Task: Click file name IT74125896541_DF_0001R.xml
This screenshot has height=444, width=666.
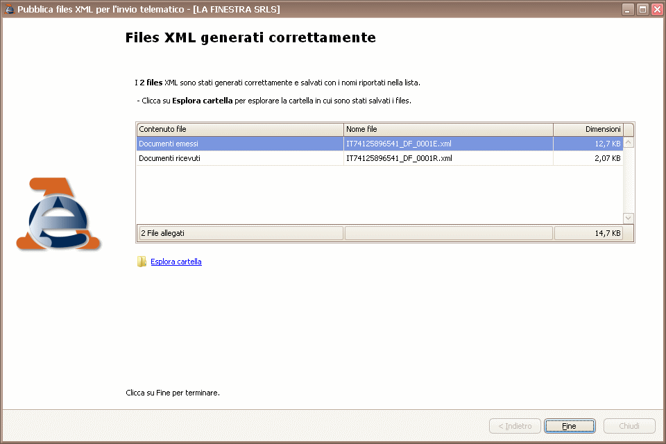Action: [399, 158]
